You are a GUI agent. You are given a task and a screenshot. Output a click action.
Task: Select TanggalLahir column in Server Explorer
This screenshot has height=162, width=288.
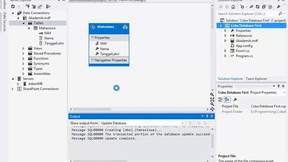pos(54,43)
